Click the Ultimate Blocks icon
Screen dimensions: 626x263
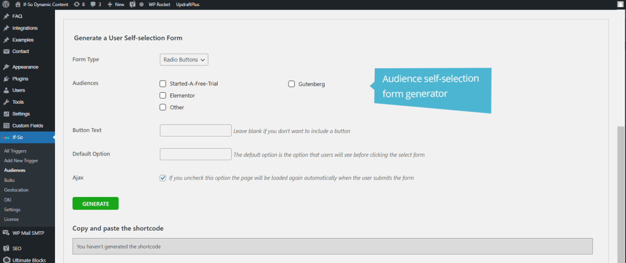(x=6, y=260)
